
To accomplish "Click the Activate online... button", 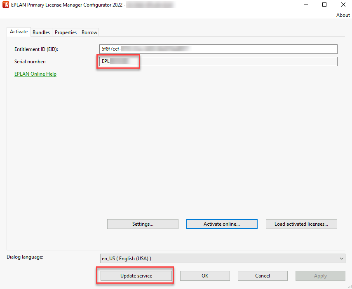I will 222,224.
